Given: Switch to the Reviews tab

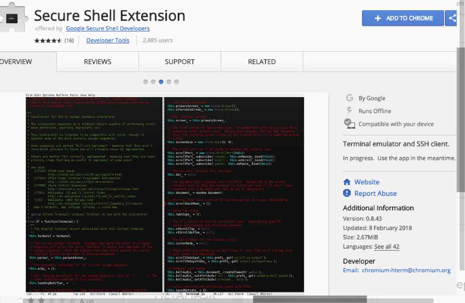Looking at the screenshot, I should click(98, 62).
